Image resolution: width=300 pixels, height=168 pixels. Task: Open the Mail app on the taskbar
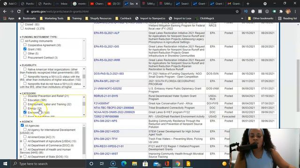(157, 164)
